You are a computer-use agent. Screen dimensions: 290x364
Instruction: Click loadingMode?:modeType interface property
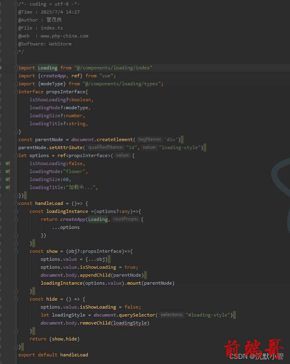click(x=60, y=108)
